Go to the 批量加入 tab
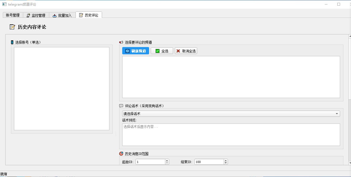Viewport: 351px width, 177px height. [62, 15]
